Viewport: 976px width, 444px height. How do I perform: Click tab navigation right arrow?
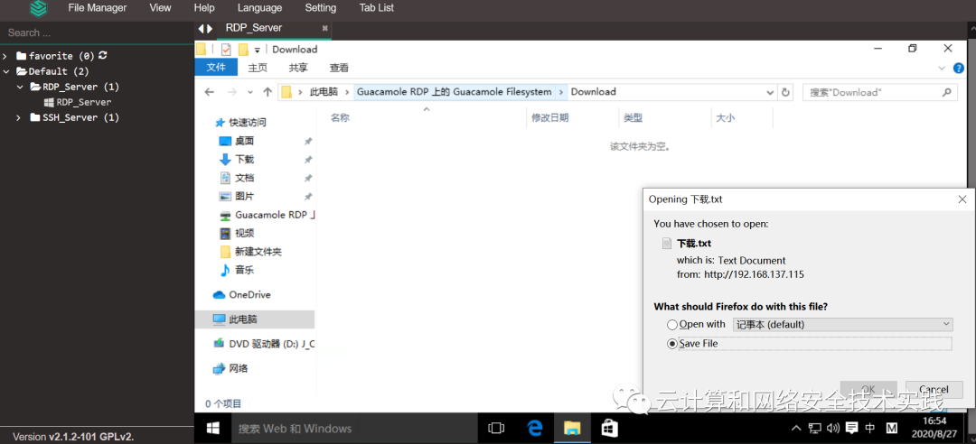[210, 28]
